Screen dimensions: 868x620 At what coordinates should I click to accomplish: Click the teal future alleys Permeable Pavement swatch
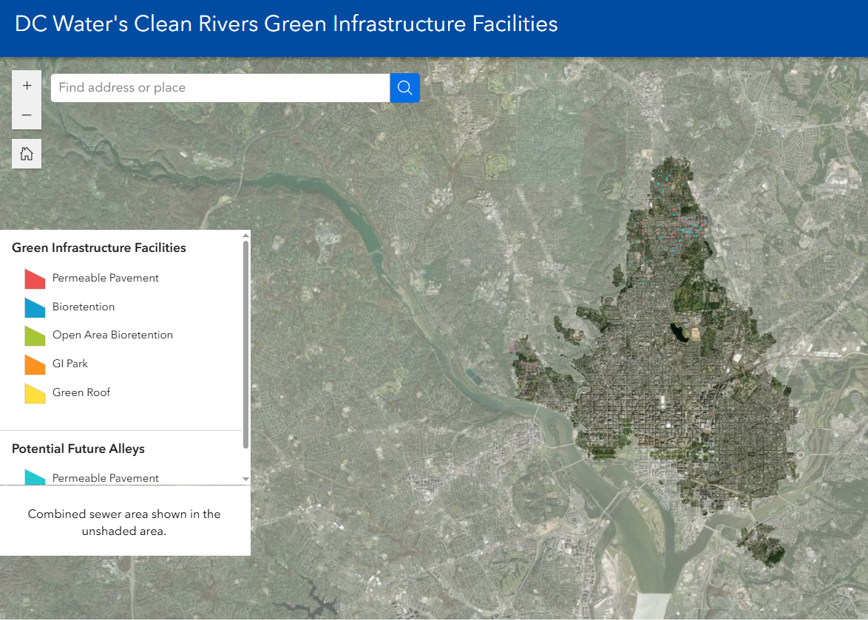pyautogui.click(x=35, y=477)
